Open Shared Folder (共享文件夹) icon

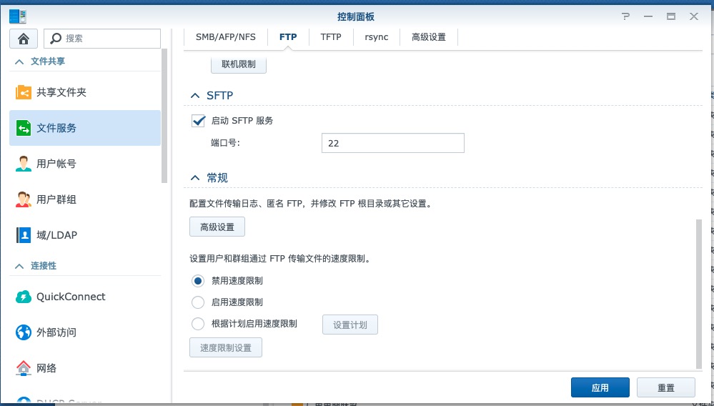[24, 93]
